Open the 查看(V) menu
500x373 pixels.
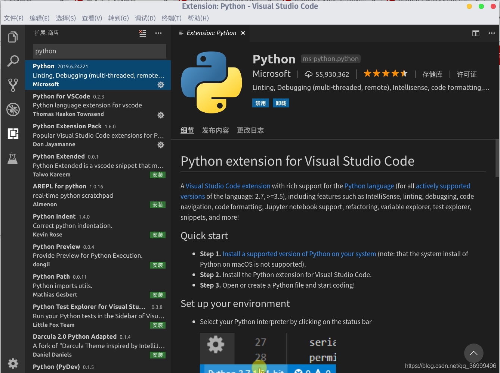click(92, 18)
